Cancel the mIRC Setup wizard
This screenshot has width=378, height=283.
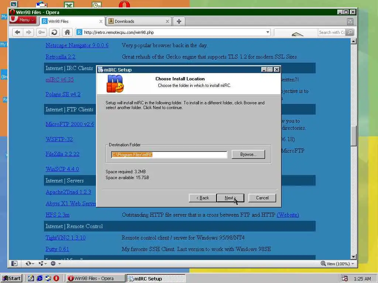click(262, 198)
